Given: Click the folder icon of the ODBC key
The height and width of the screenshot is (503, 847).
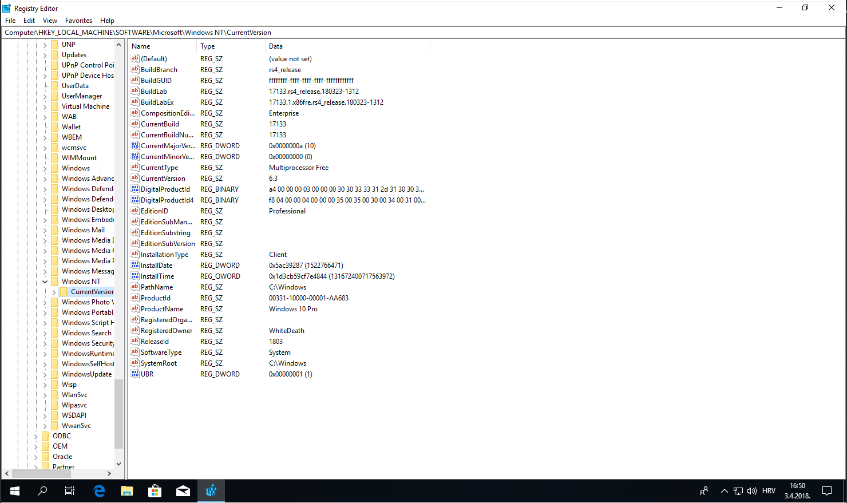Looking at the screenshot, I should [x=46, y=435].
